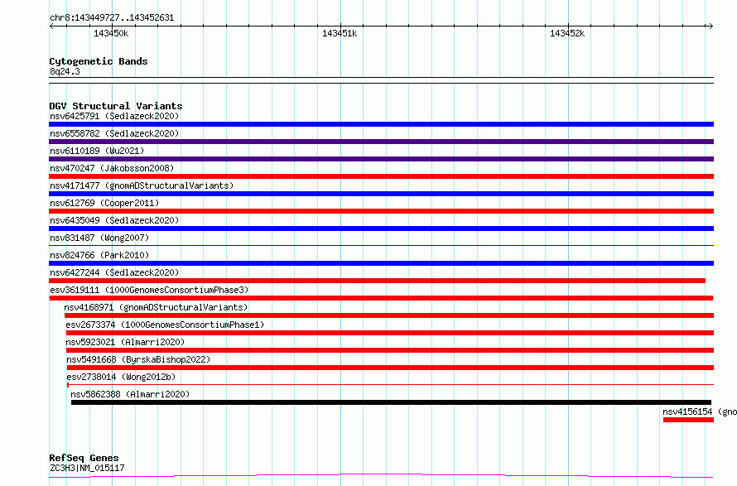Select the red bar for nsv470247
Viewport: 737px width, 486px height.
click(x=381, y=176)
